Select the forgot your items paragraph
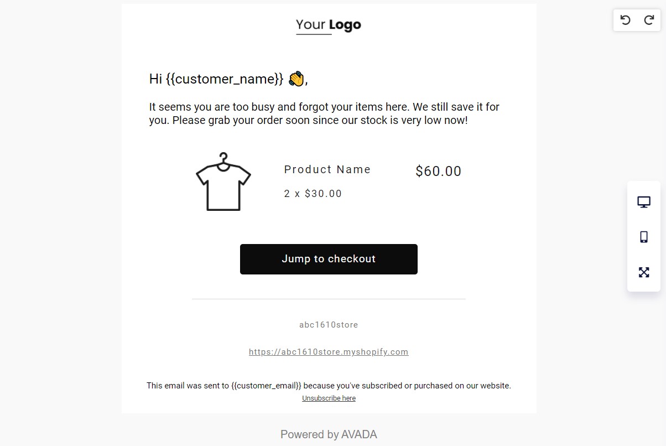Viewport: 666px width, 446px height. click(x=324, y=113)
